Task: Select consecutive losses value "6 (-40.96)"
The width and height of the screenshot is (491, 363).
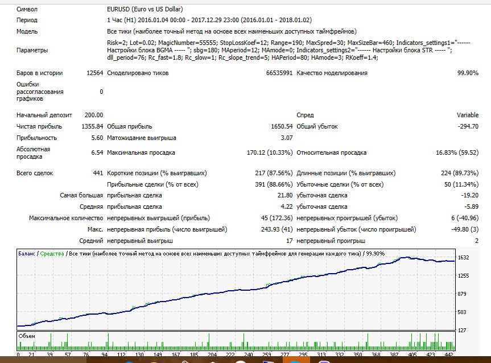Action: click(x=465, y=218)
